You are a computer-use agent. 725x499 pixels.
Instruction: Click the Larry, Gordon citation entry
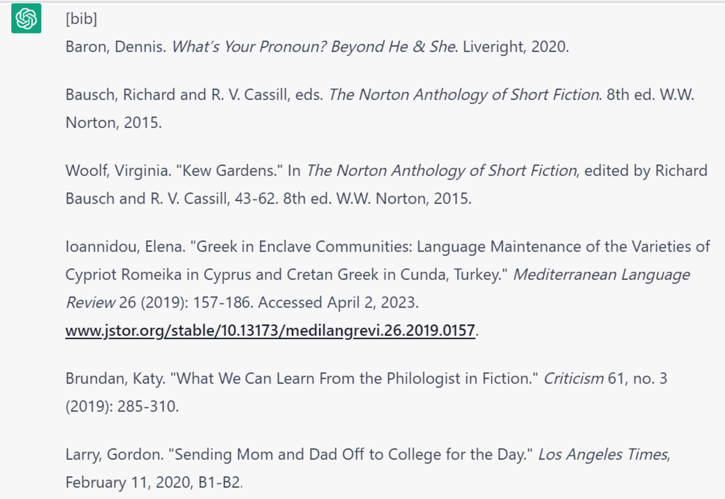pyautogui.click(x=368, y=468)
